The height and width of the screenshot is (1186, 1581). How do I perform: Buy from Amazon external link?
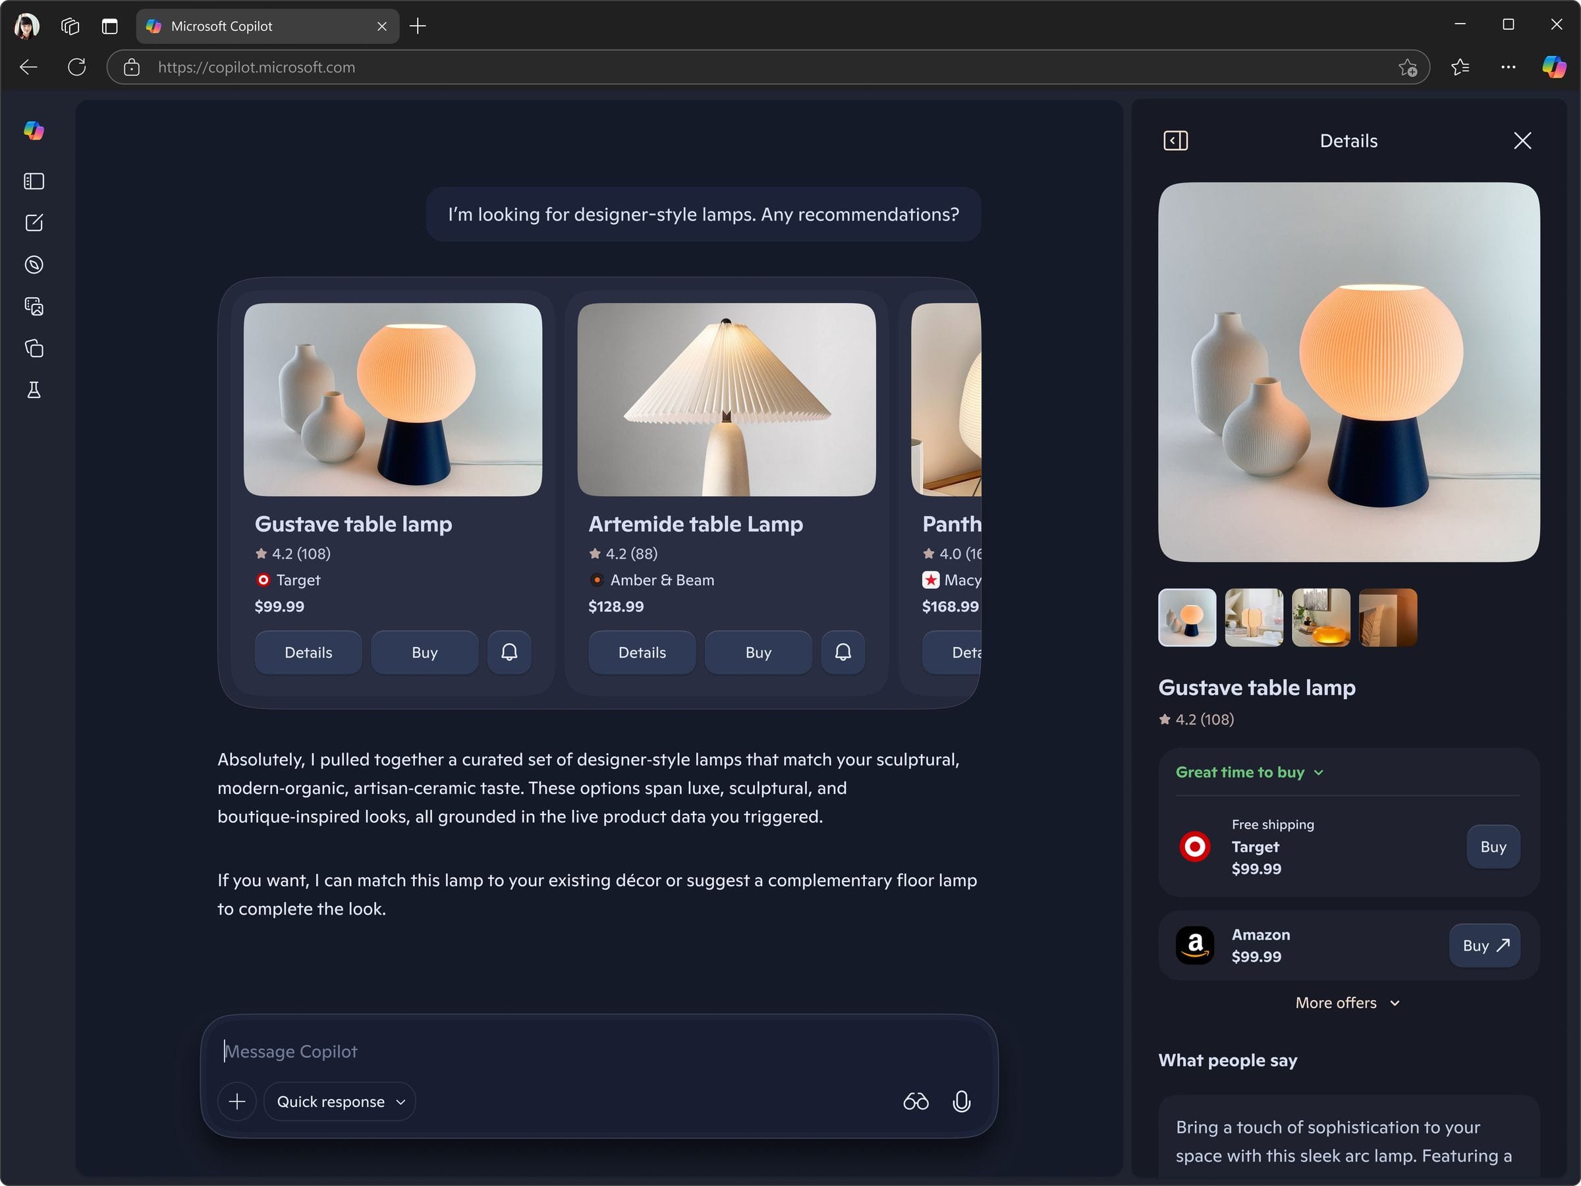[1485, 946]
